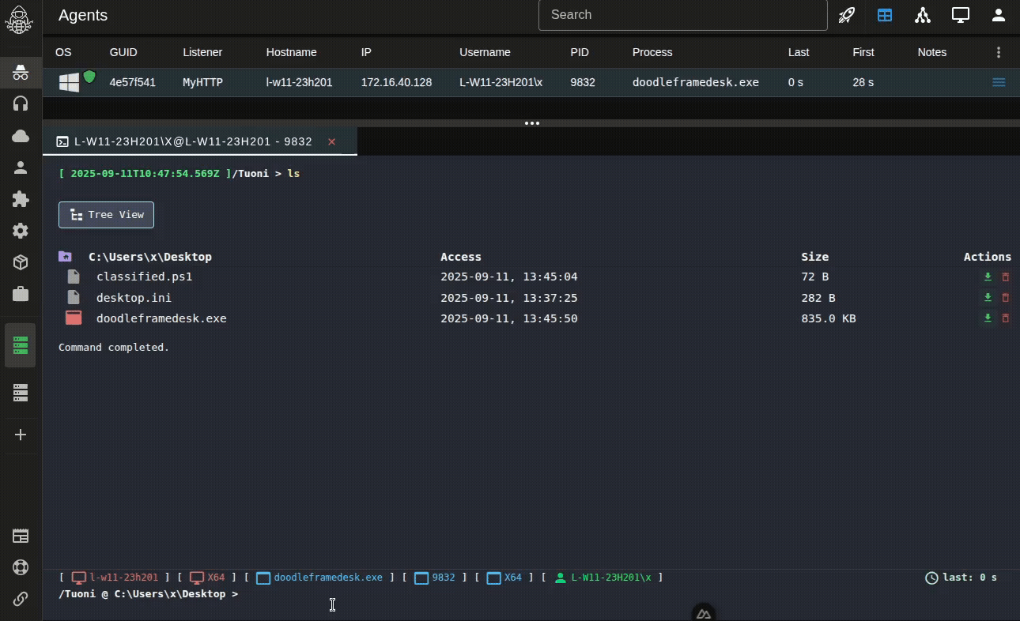Viewport: 1020px width, 621px height.
Task: Click the plus icon in sidebar
Action: (x=21, y=435)
